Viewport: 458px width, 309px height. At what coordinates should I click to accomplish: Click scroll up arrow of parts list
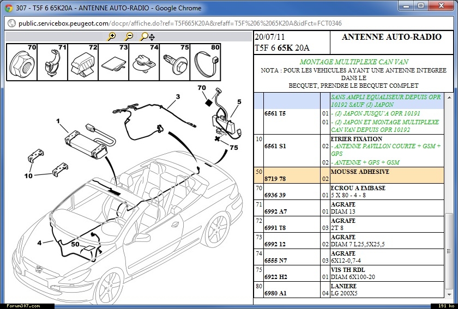point(449,98)
